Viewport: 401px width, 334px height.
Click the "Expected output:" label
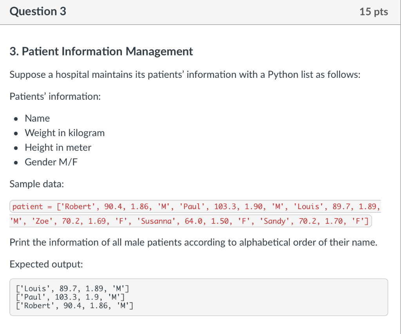46,264
